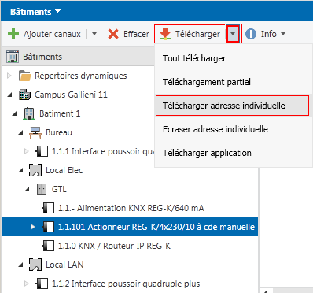Select 1.1.0 KNX / Routeur-IP REG-K

130,246
